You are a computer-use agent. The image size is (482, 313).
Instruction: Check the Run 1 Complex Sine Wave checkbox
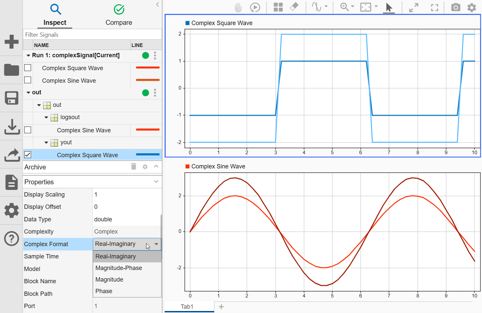[x=28, y=80]
